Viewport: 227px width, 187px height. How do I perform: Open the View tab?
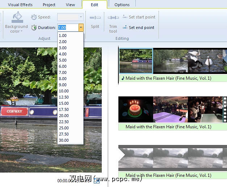(x=70, y=5)
